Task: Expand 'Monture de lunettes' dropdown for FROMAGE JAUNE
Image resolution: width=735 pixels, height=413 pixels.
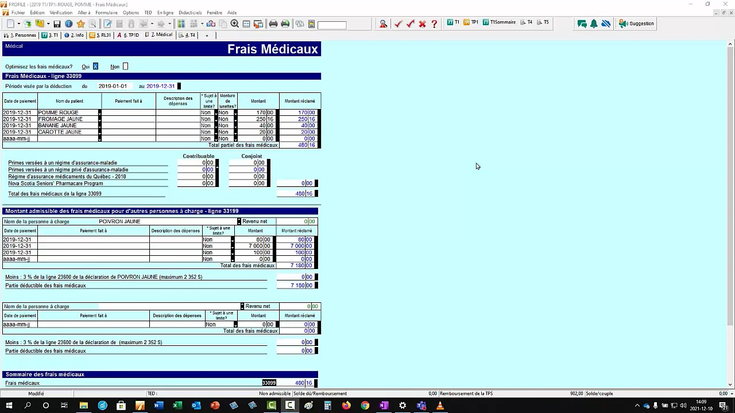Action: 235,119
